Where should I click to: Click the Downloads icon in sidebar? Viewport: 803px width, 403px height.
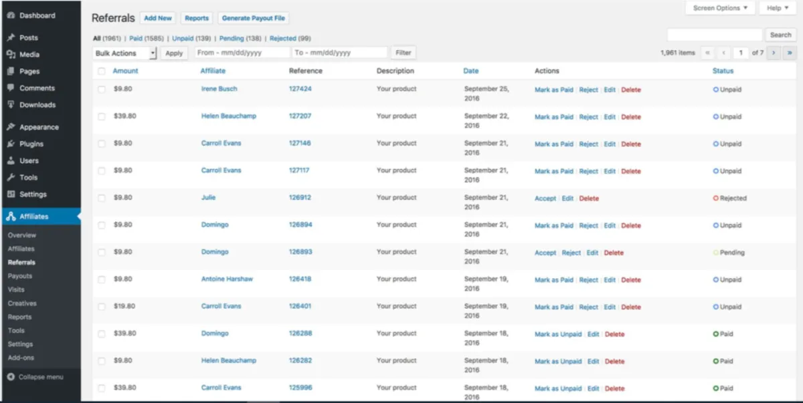coord(11,105)
